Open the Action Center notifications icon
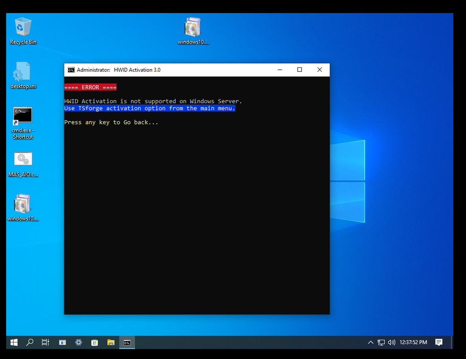Screen dimensions: 466x359 coord(439,342)
